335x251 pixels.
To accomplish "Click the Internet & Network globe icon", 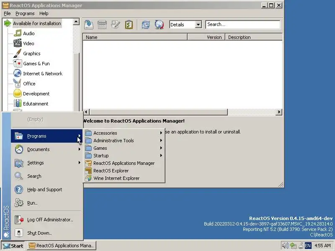I will point(17,73).
